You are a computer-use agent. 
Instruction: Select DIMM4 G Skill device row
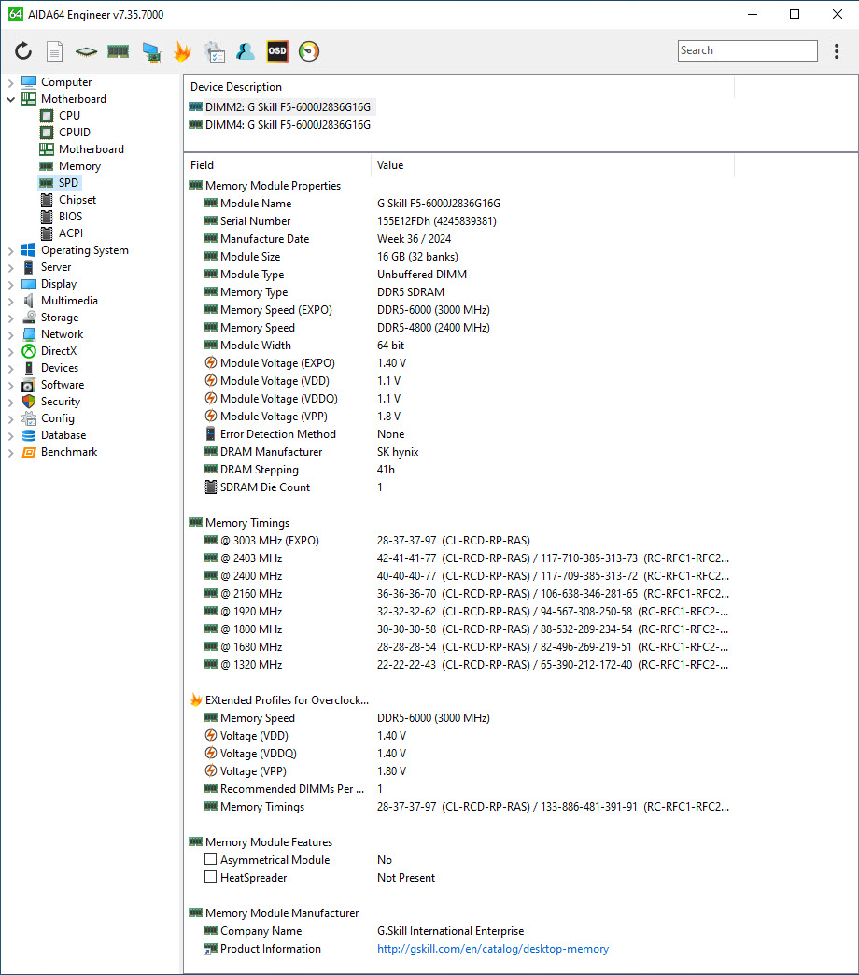(280, 125)
